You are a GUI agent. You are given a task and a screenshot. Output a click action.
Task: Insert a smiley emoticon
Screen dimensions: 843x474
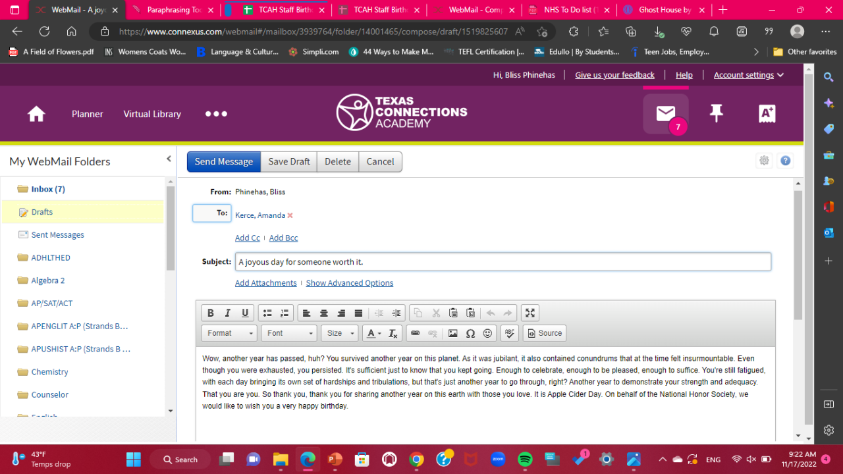pos(487,333)
